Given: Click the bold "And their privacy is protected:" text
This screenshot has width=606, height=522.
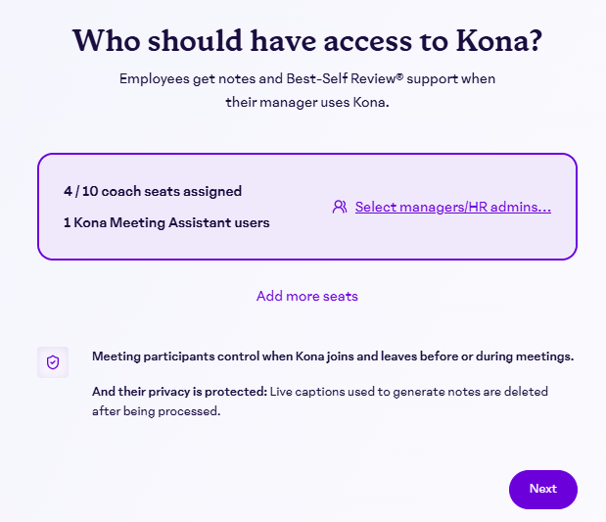Looking at the screenshot, I should [x=177, y=392].
